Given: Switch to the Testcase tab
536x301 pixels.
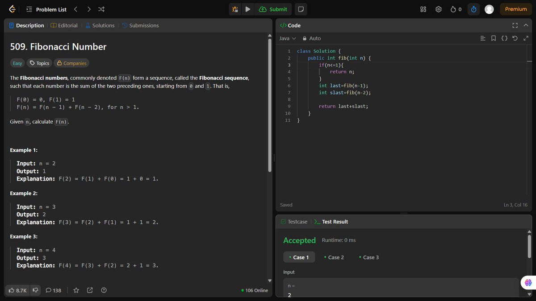Looking at the screenshot, I should tap(294, 222).
